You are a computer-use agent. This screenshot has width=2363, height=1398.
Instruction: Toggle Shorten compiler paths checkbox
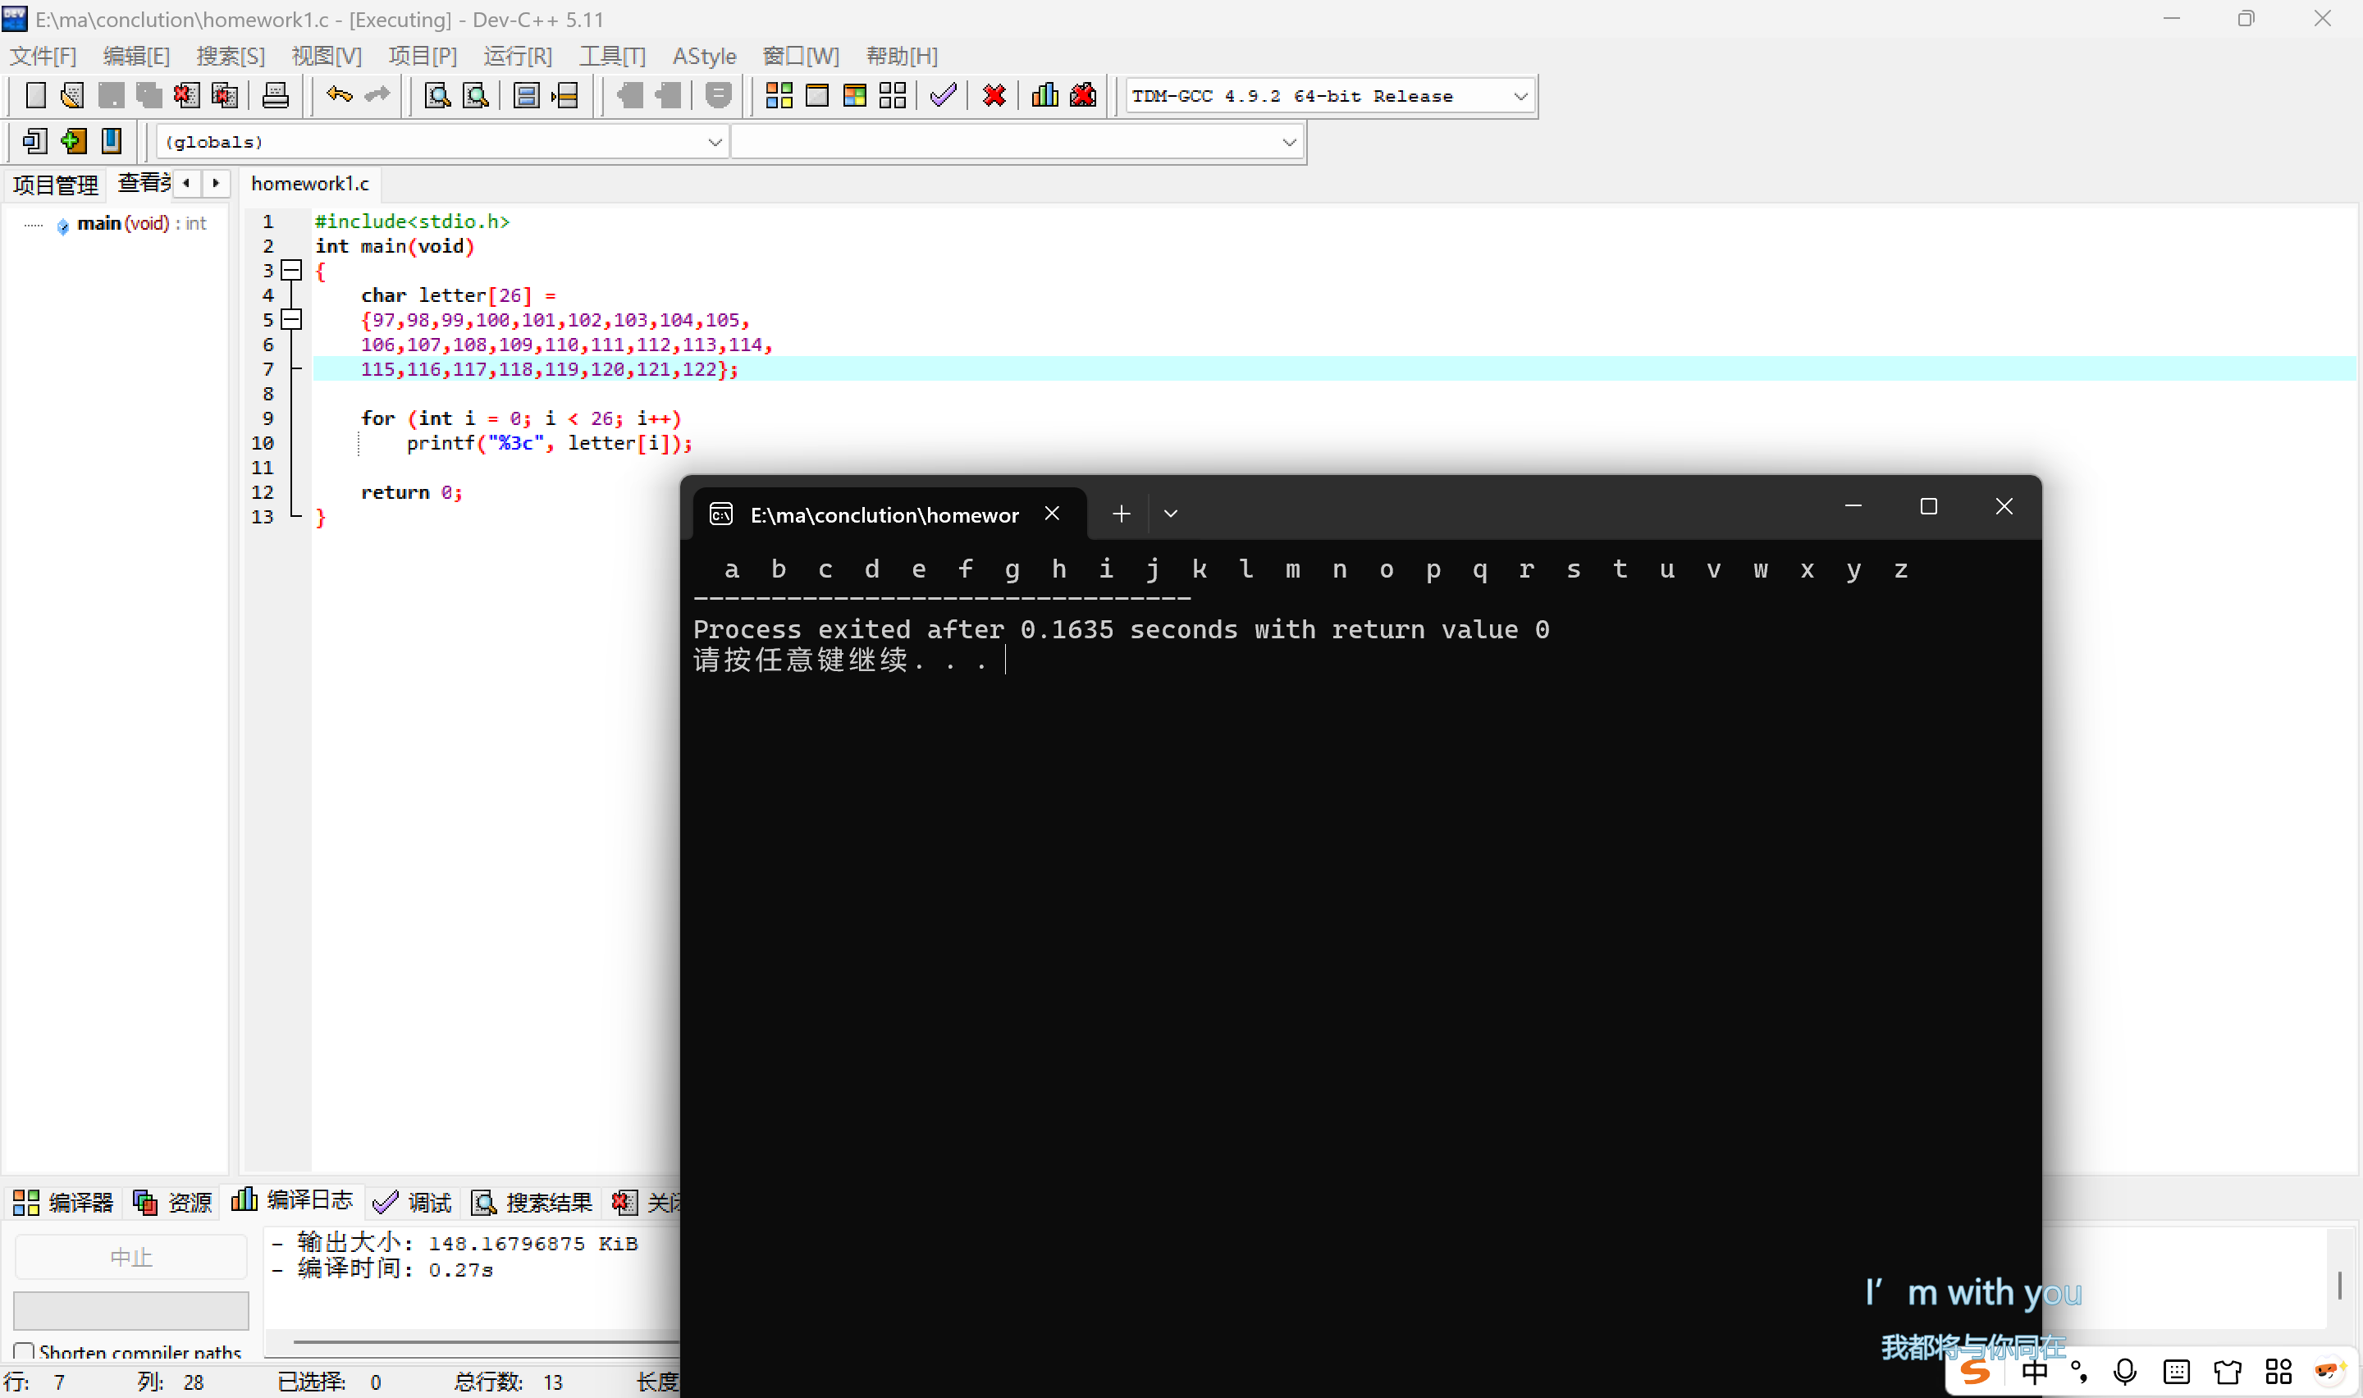pos(25,1352)
